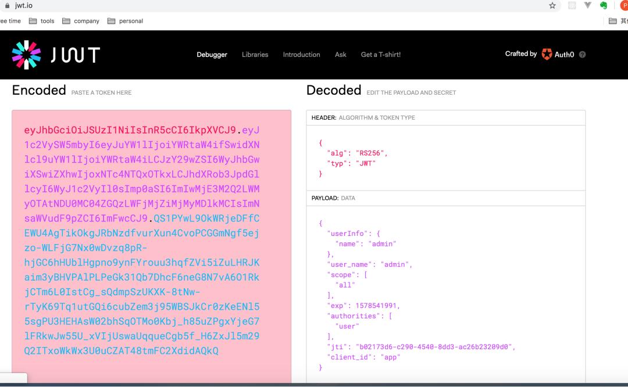Click the header JSON editor area
Viewport: 628px width, 387px height.
[x=445, y=157]
